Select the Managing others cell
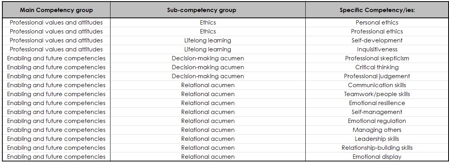 point(377,130)
